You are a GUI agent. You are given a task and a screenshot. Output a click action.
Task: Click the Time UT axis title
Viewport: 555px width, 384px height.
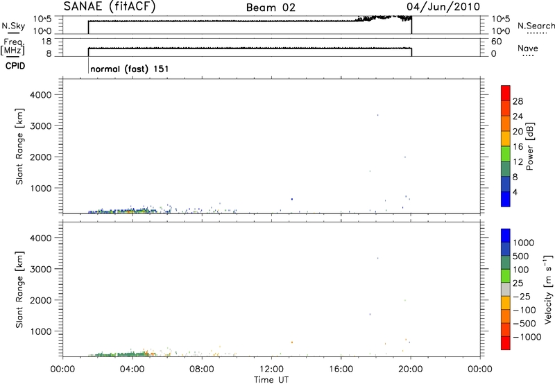click(x=271, y=379)
